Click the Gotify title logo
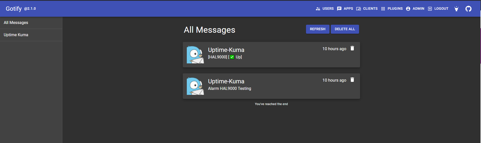481x143 pixels. pyautogui.click(x=14, y=9)
